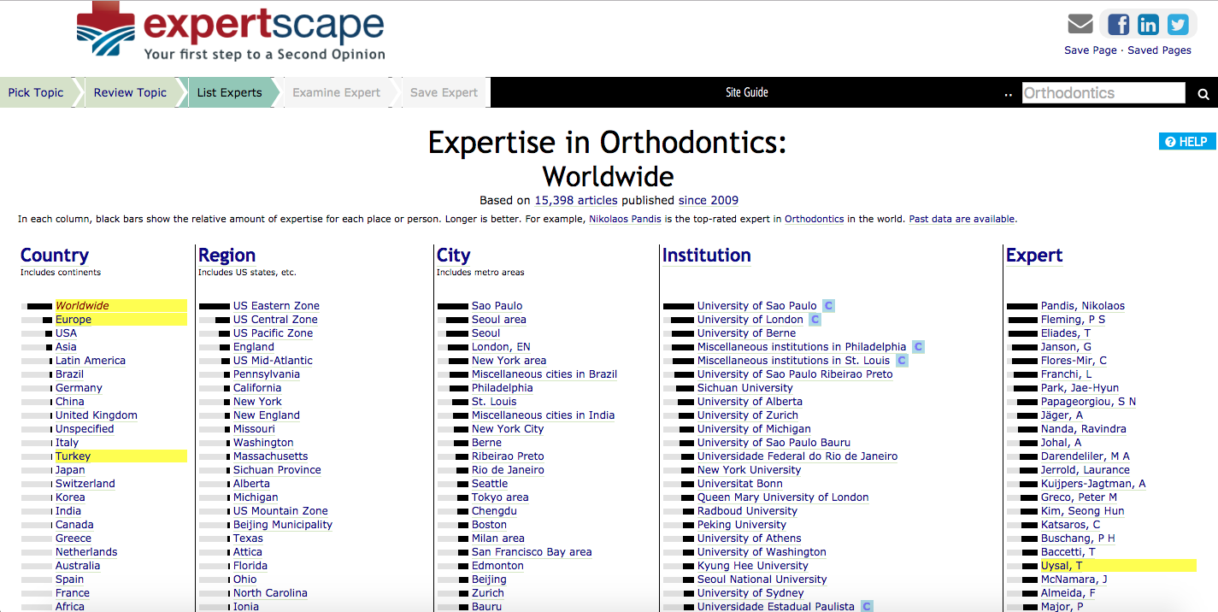Image resolution: width=1218 pixels, height=612 pixels.
Task: Select the Examine Expert step
Action: [x=336, y=92]
